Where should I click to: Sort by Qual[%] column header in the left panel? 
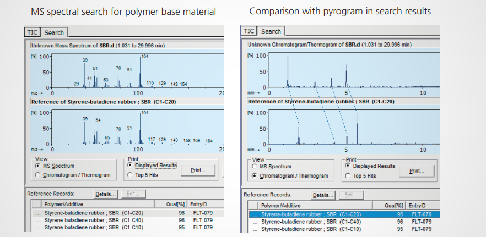point(171,204)
